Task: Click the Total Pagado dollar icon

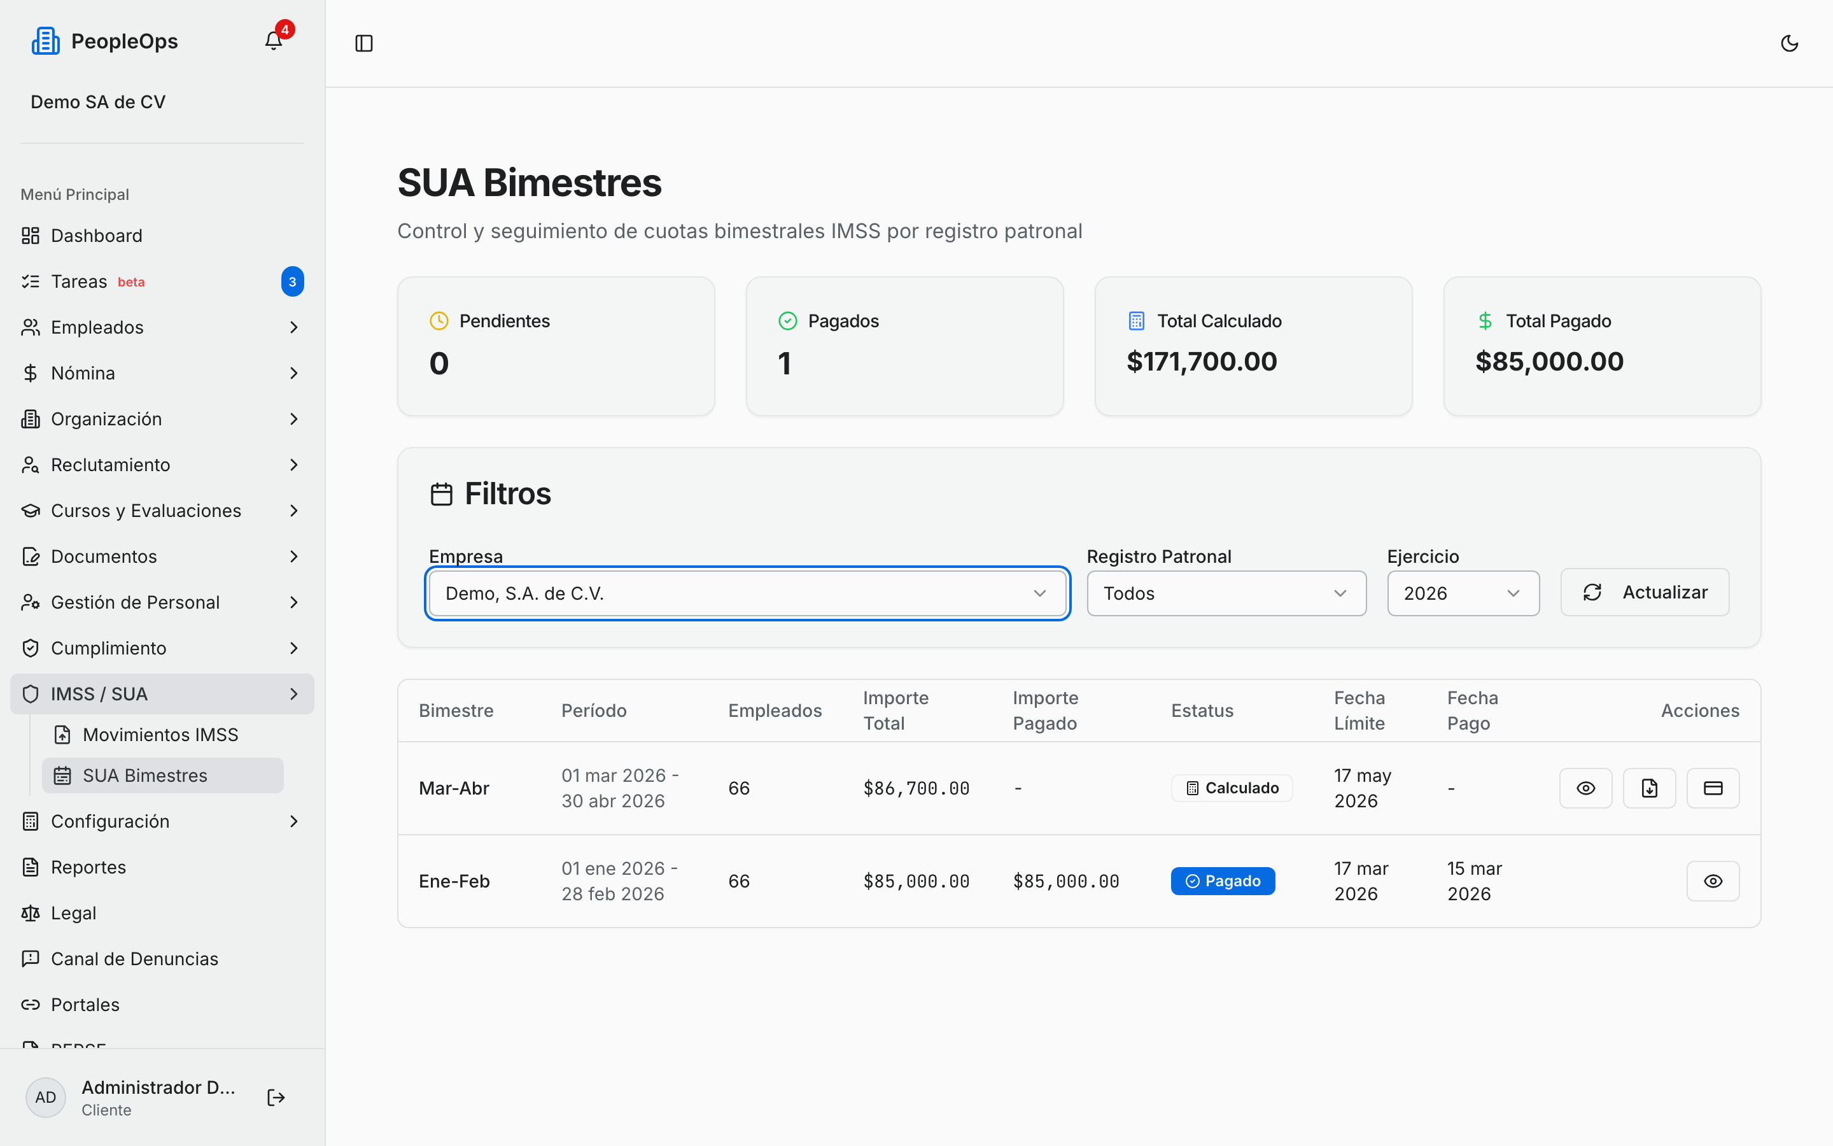Action: pos(1485,321)
